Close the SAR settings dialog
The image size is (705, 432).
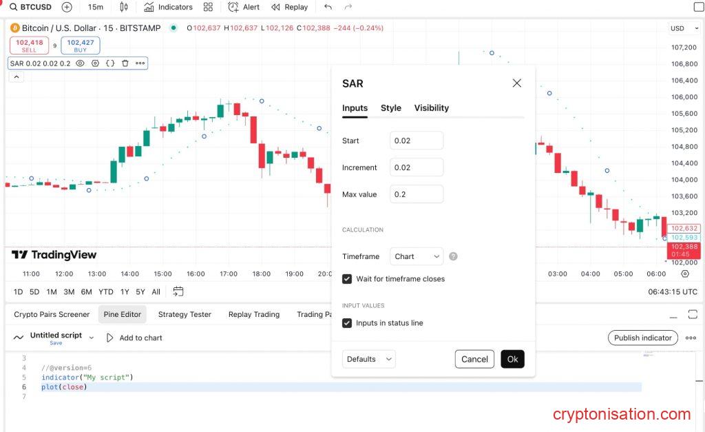tap(517, 83)
